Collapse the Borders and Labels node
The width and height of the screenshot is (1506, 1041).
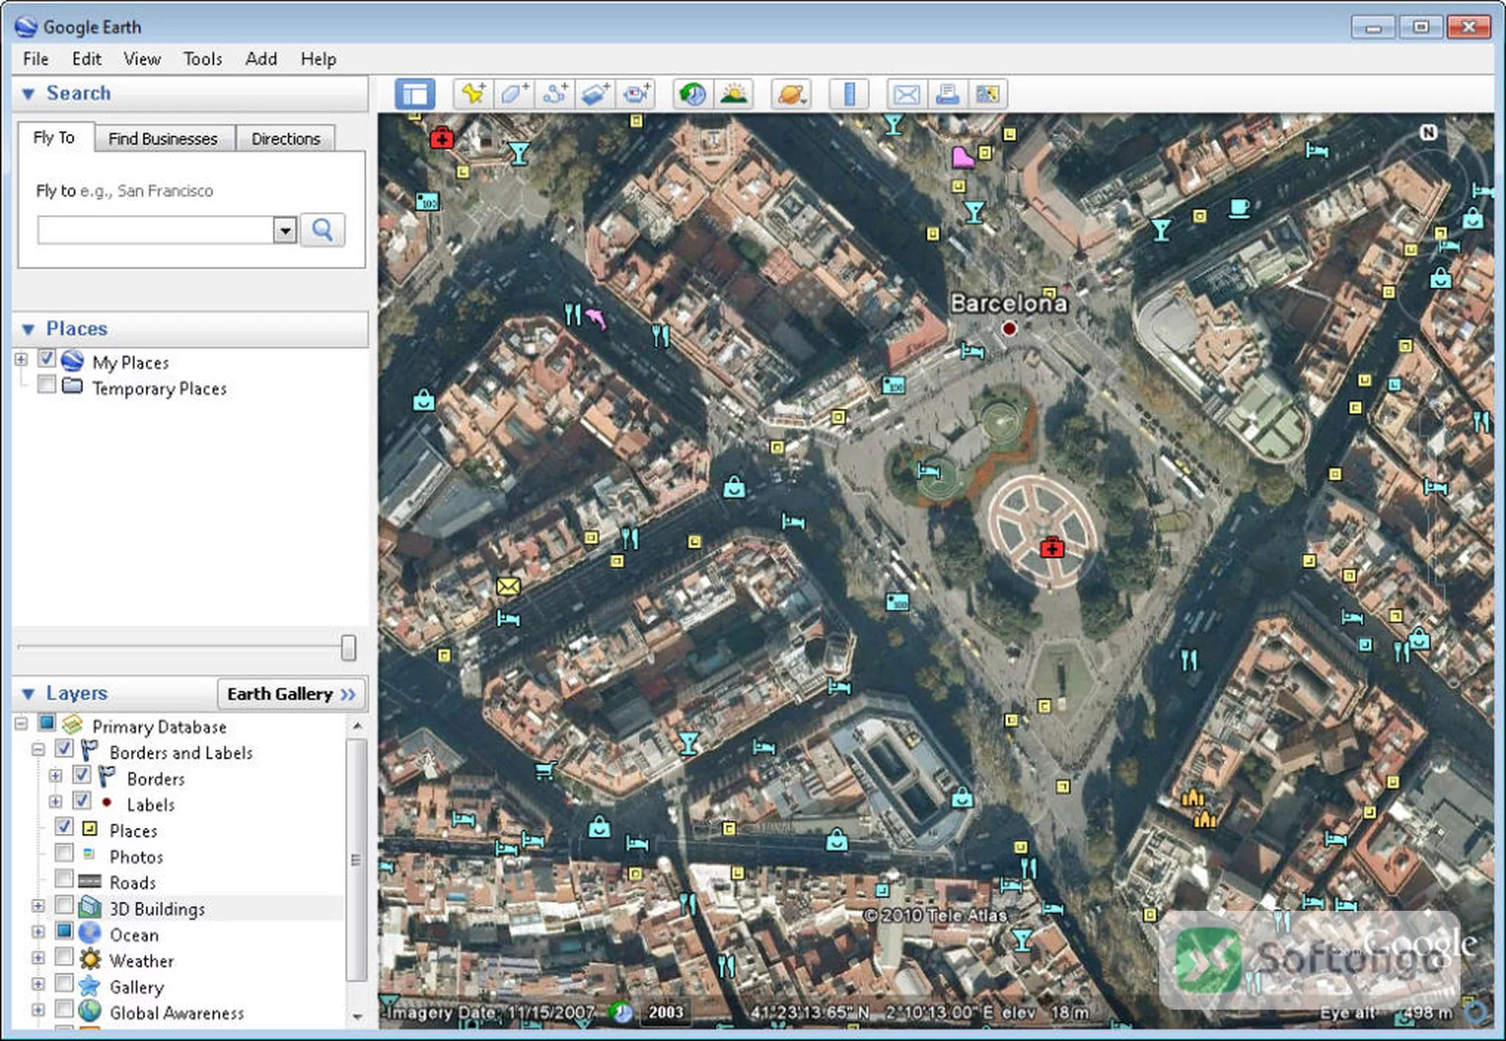[x=38, y=749]
